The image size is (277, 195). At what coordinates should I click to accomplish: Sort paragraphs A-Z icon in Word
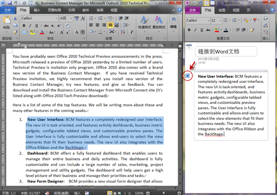coord(123,32)
